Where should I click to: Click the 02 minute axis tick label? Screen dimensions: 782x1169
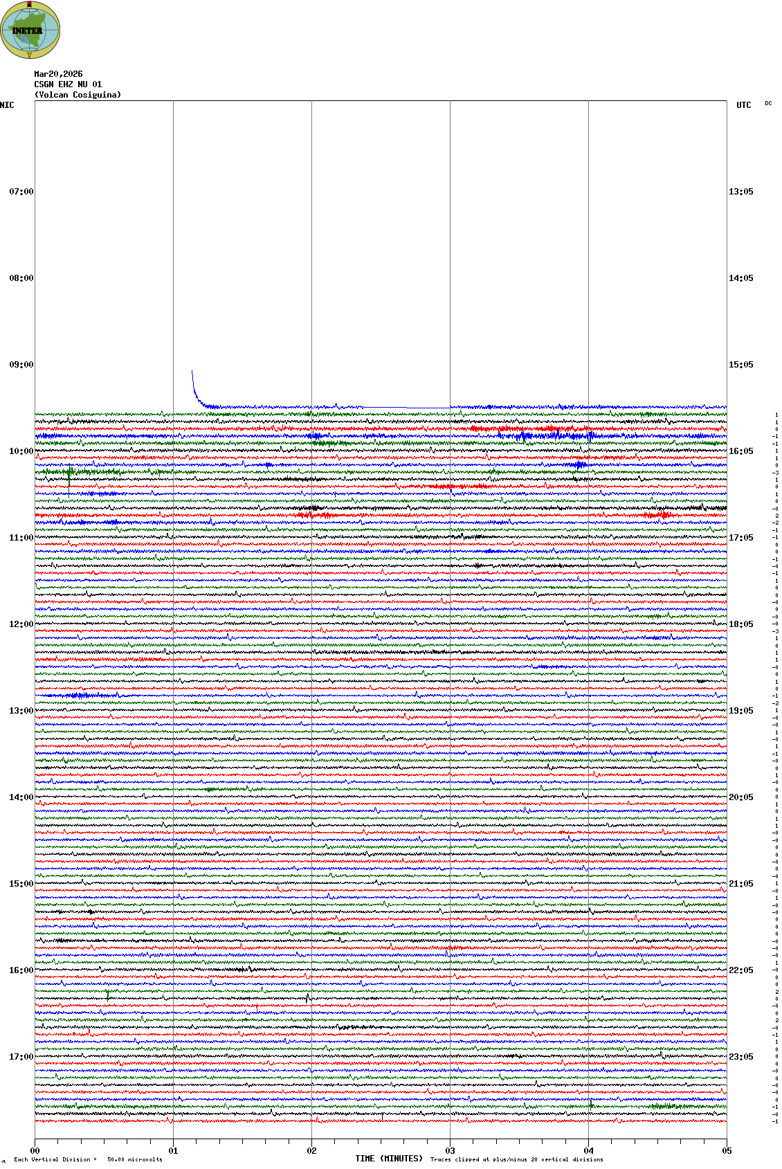[x=311, y=1151]
